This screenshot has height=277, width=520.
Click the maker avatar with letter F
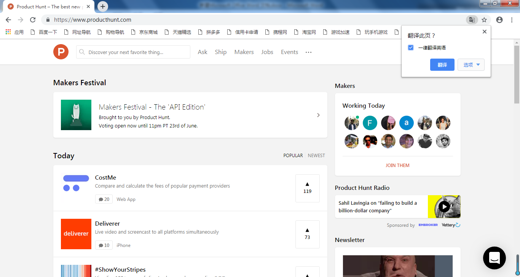pyautogui.click(x=370, y=123)
